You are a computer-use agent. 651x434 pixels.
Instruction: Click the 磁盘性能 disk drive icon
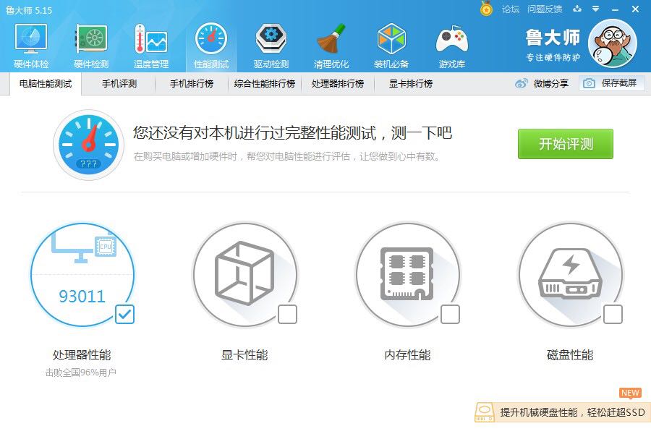pyautogui.click(x=570, y=275)
